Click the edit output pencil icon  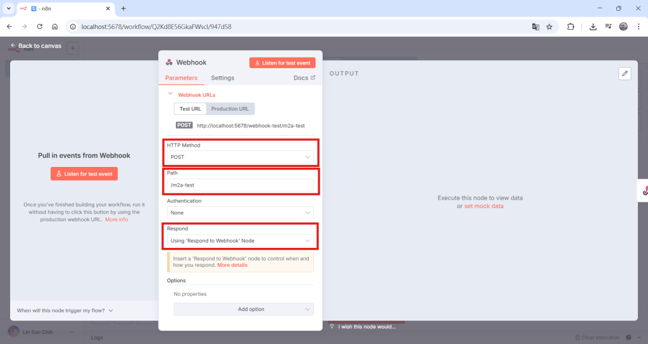pos(625,73)
